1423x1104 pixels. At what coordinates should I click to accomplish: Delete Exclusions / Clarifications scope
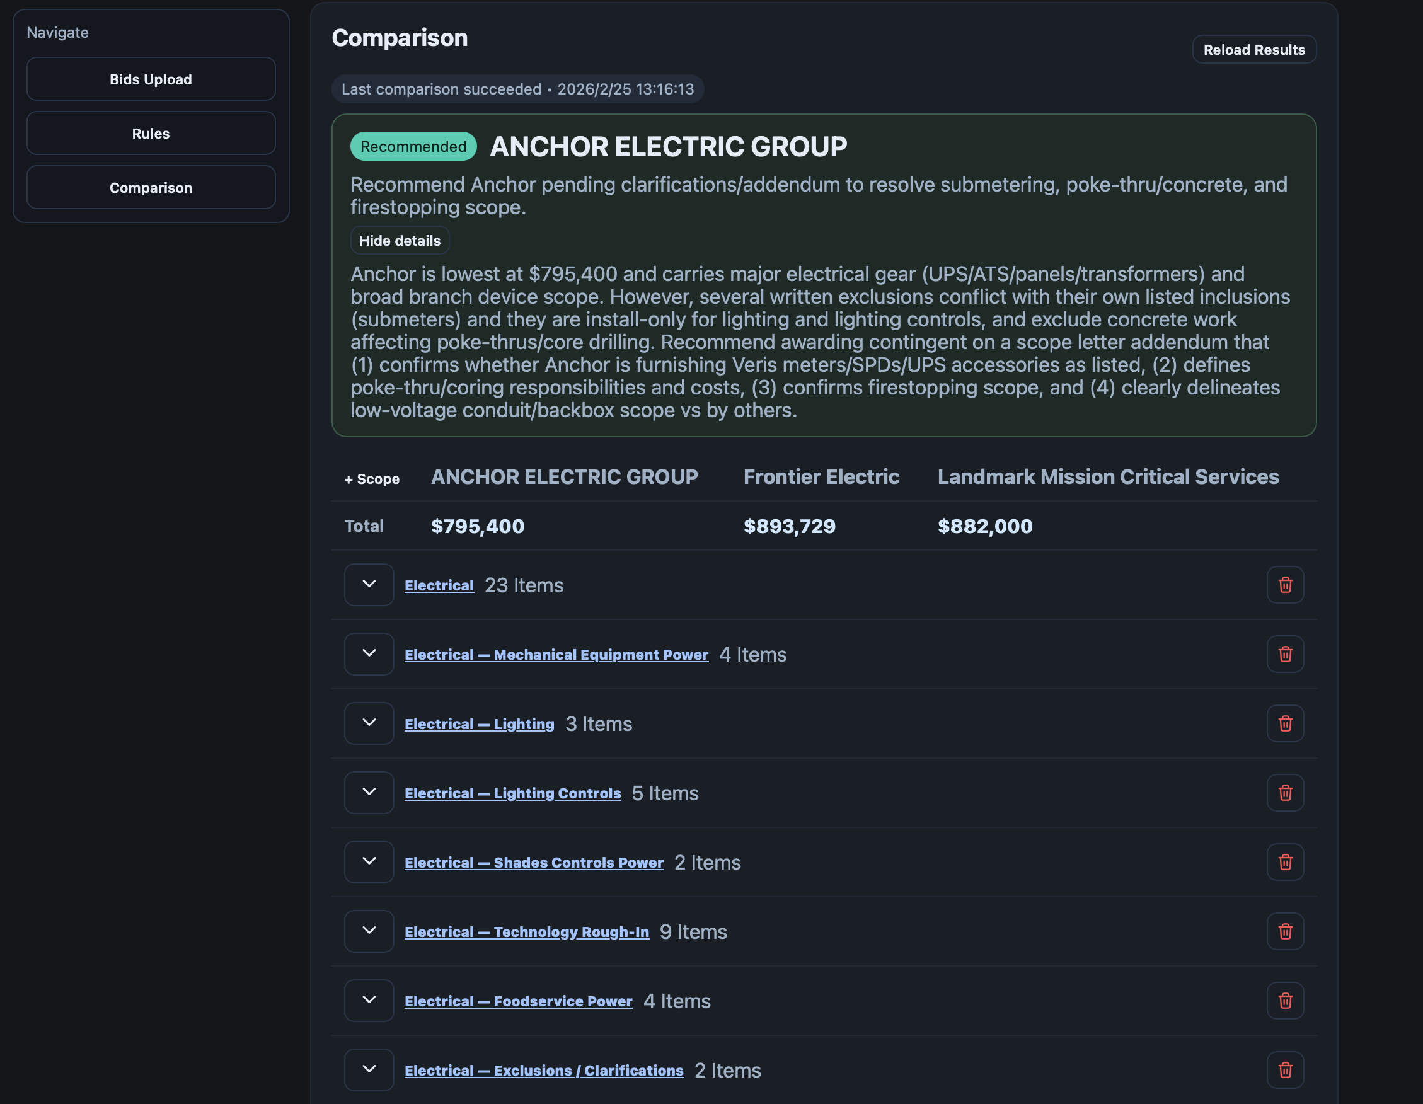1284,1069
